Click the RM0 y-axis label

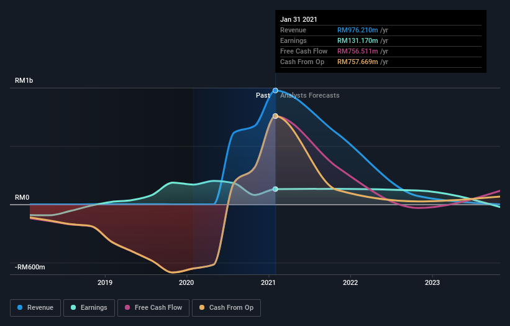22,197
